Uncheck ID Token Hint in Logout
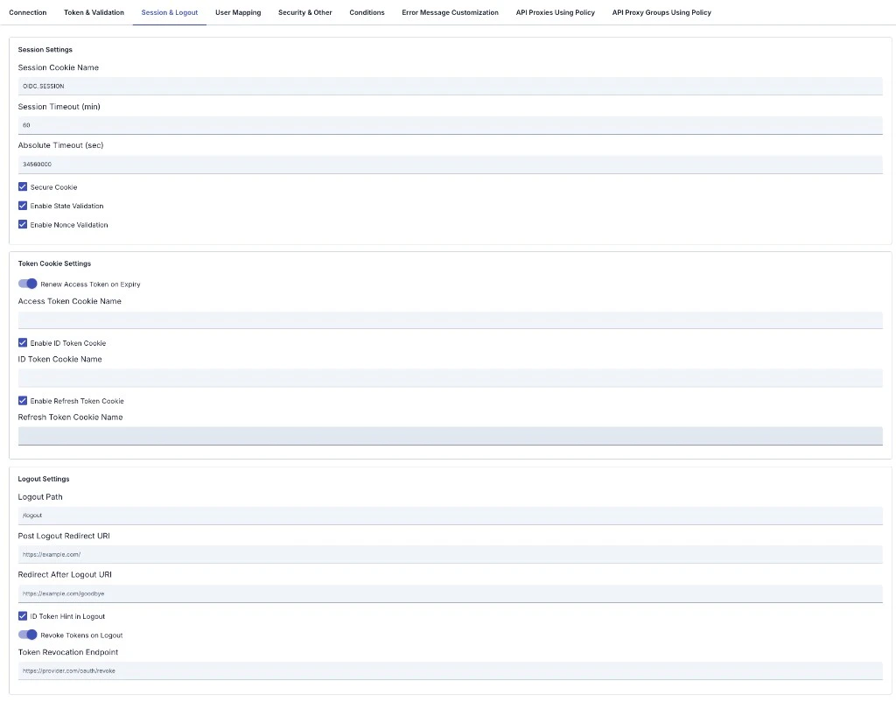This screenshot has height=702, width=896. point(23,615)
